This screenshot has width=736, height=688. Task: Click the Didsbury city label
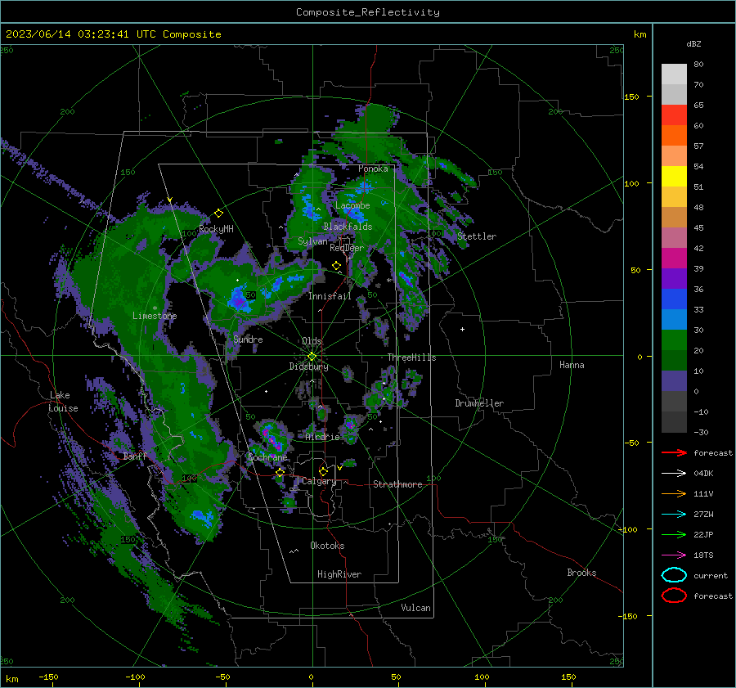click(308, 366)
